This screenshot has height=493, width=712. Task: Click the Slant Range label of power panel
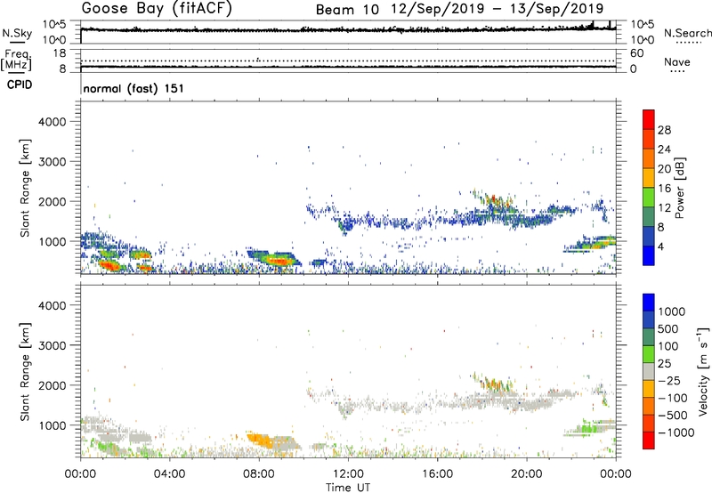pos(25,188)
